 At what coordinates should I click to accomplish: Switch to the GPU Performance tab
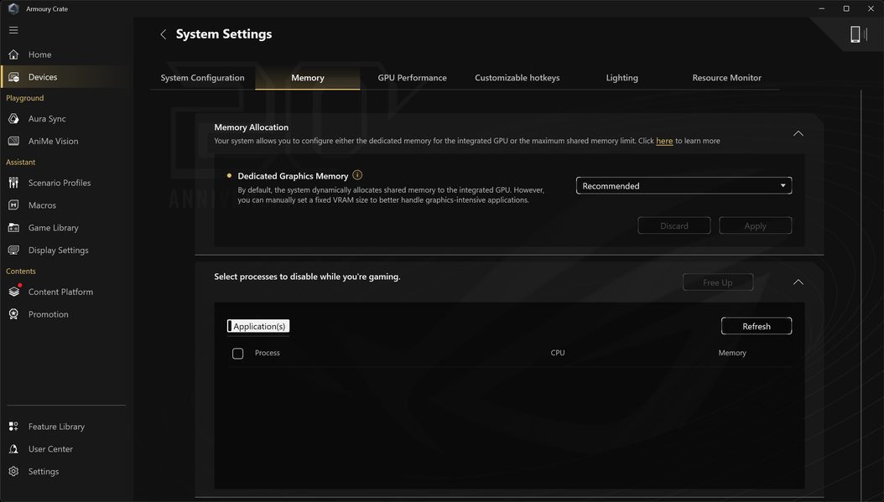pos(412,78)
